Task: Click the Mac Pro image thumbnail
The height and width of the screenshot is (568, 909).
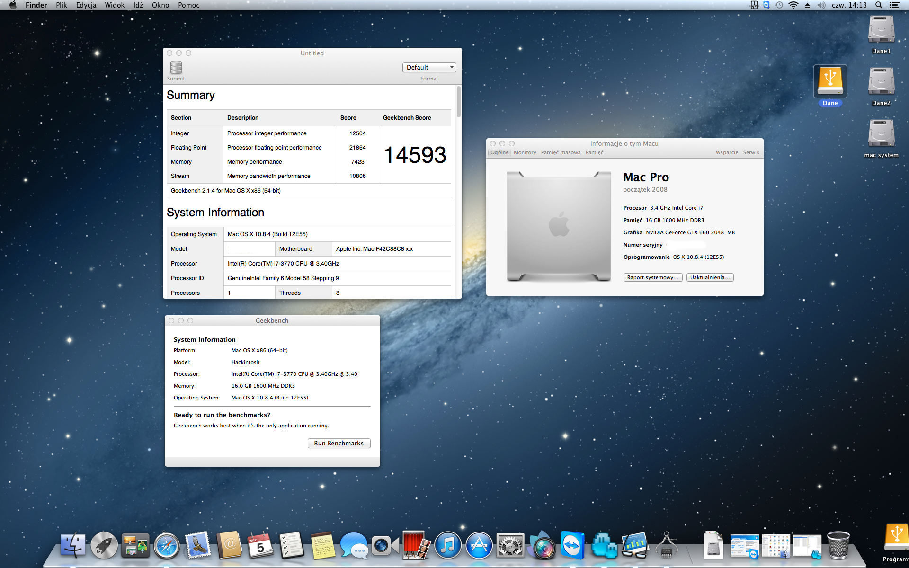Action: pos(559,226)
